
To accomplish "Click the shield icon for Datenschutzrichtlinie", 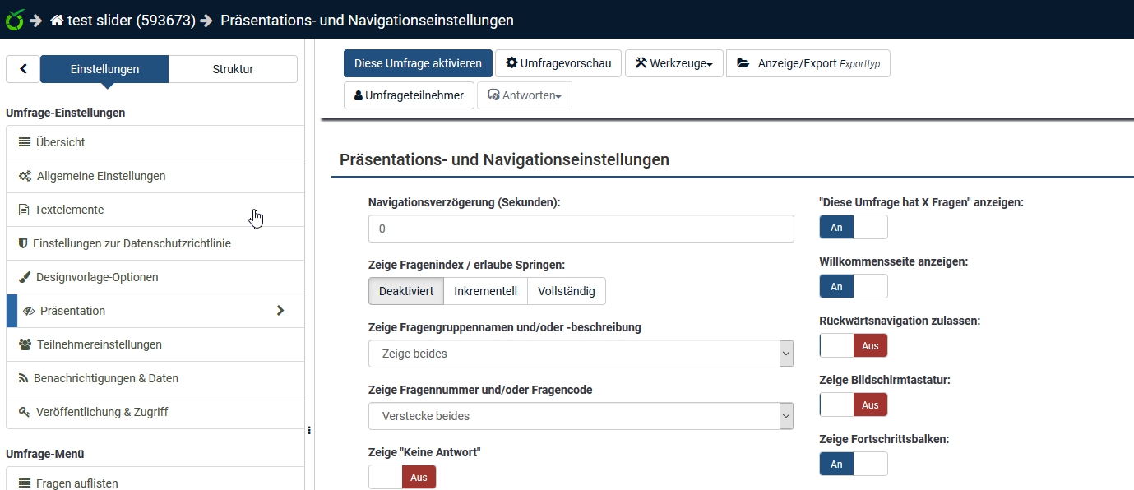I will point(24,243).
